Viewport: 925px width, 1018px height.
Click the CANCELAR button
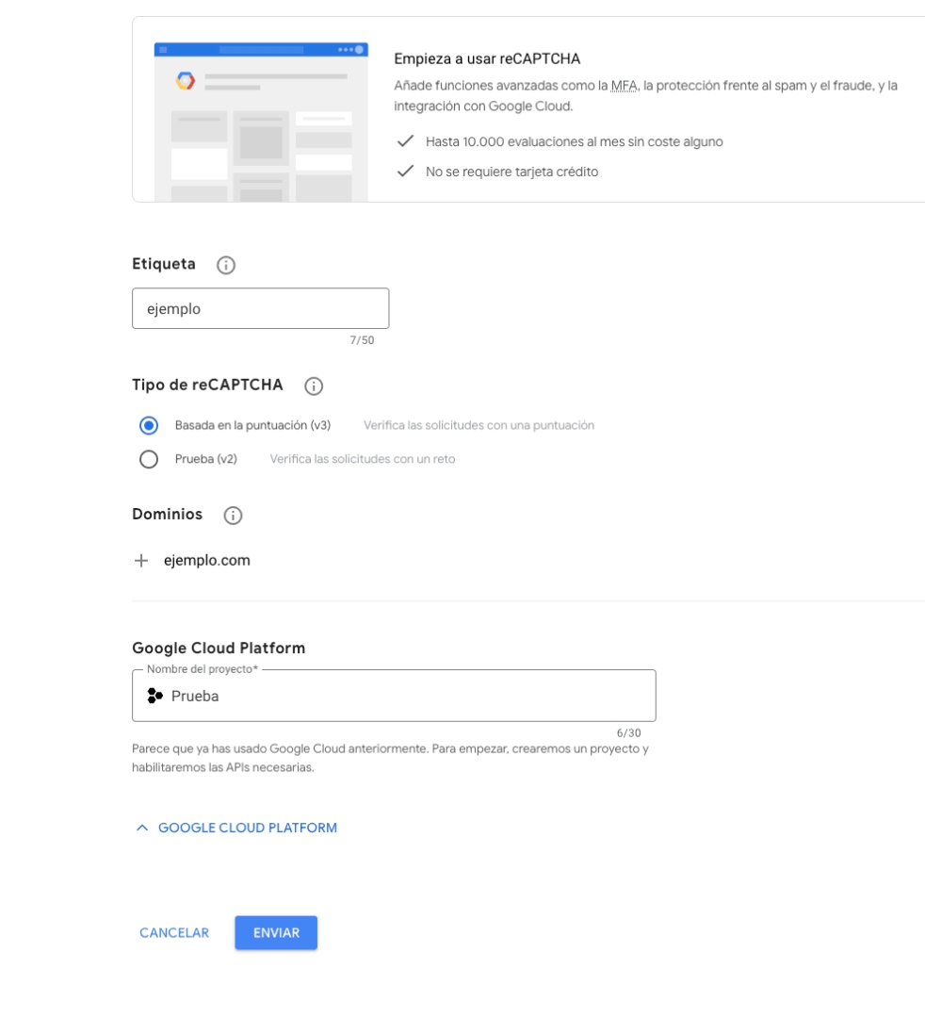coord(174,933)
